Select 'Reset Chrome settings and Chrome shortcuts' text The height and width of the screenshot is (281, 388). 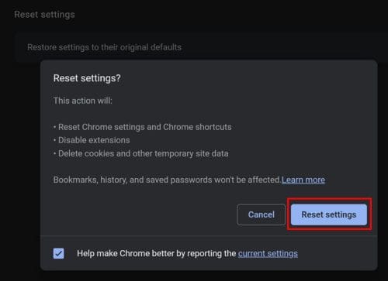pos(145,127)
